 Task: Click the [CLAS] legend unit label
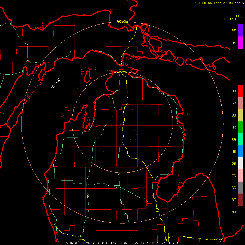tap(230, 19)
